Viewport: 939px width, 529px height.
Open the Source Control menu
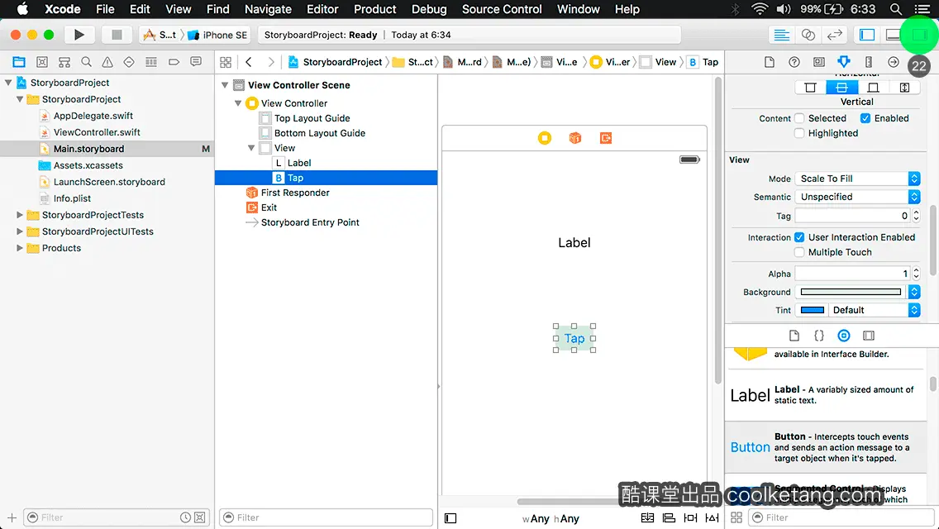point(502,9)
